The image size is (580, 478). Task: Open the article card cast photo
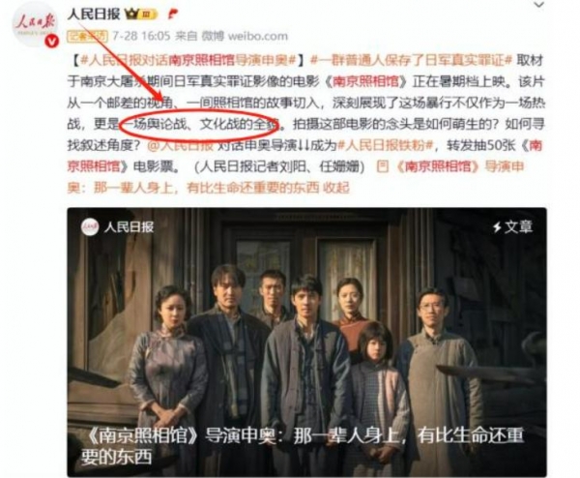click(x=306, y=343)
